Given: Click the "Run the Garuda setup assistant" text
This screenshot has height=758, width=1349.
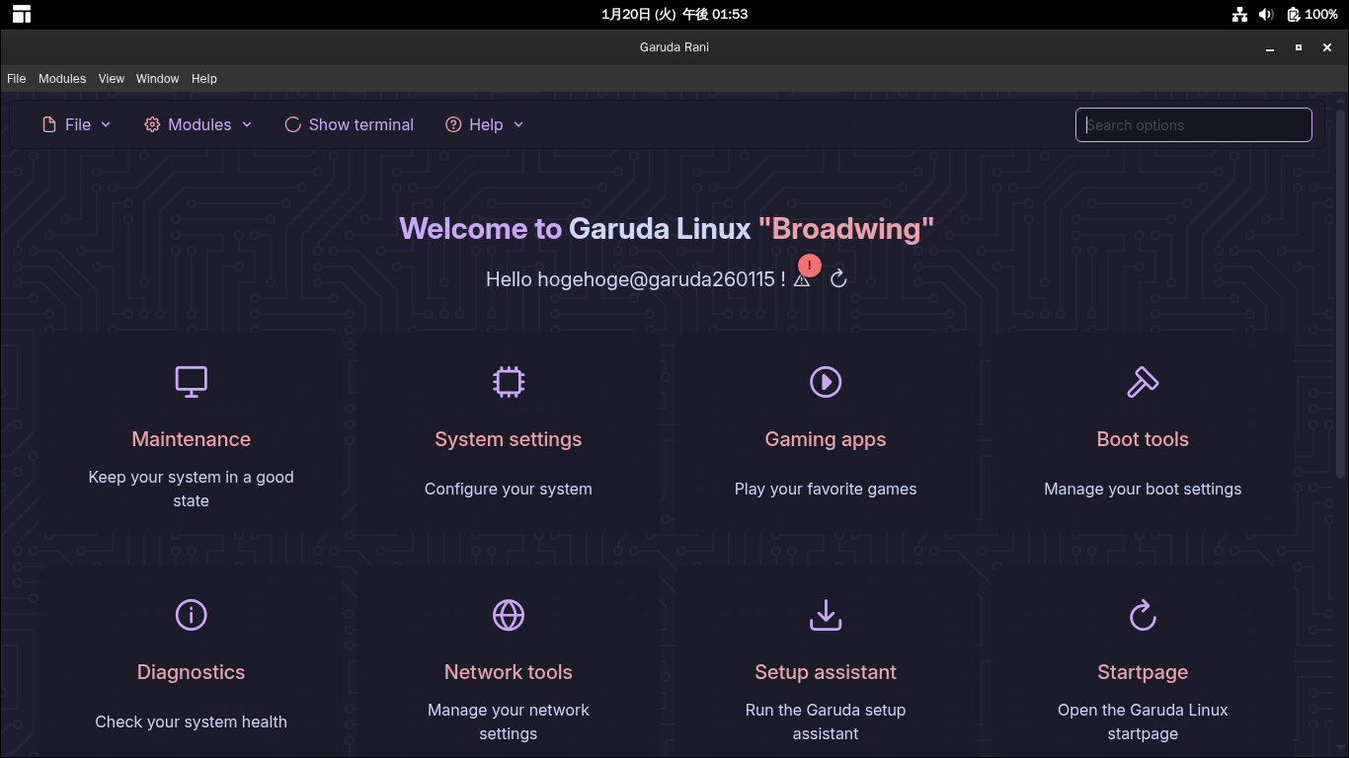Looking at the screenshot, I should pos(826,721).
